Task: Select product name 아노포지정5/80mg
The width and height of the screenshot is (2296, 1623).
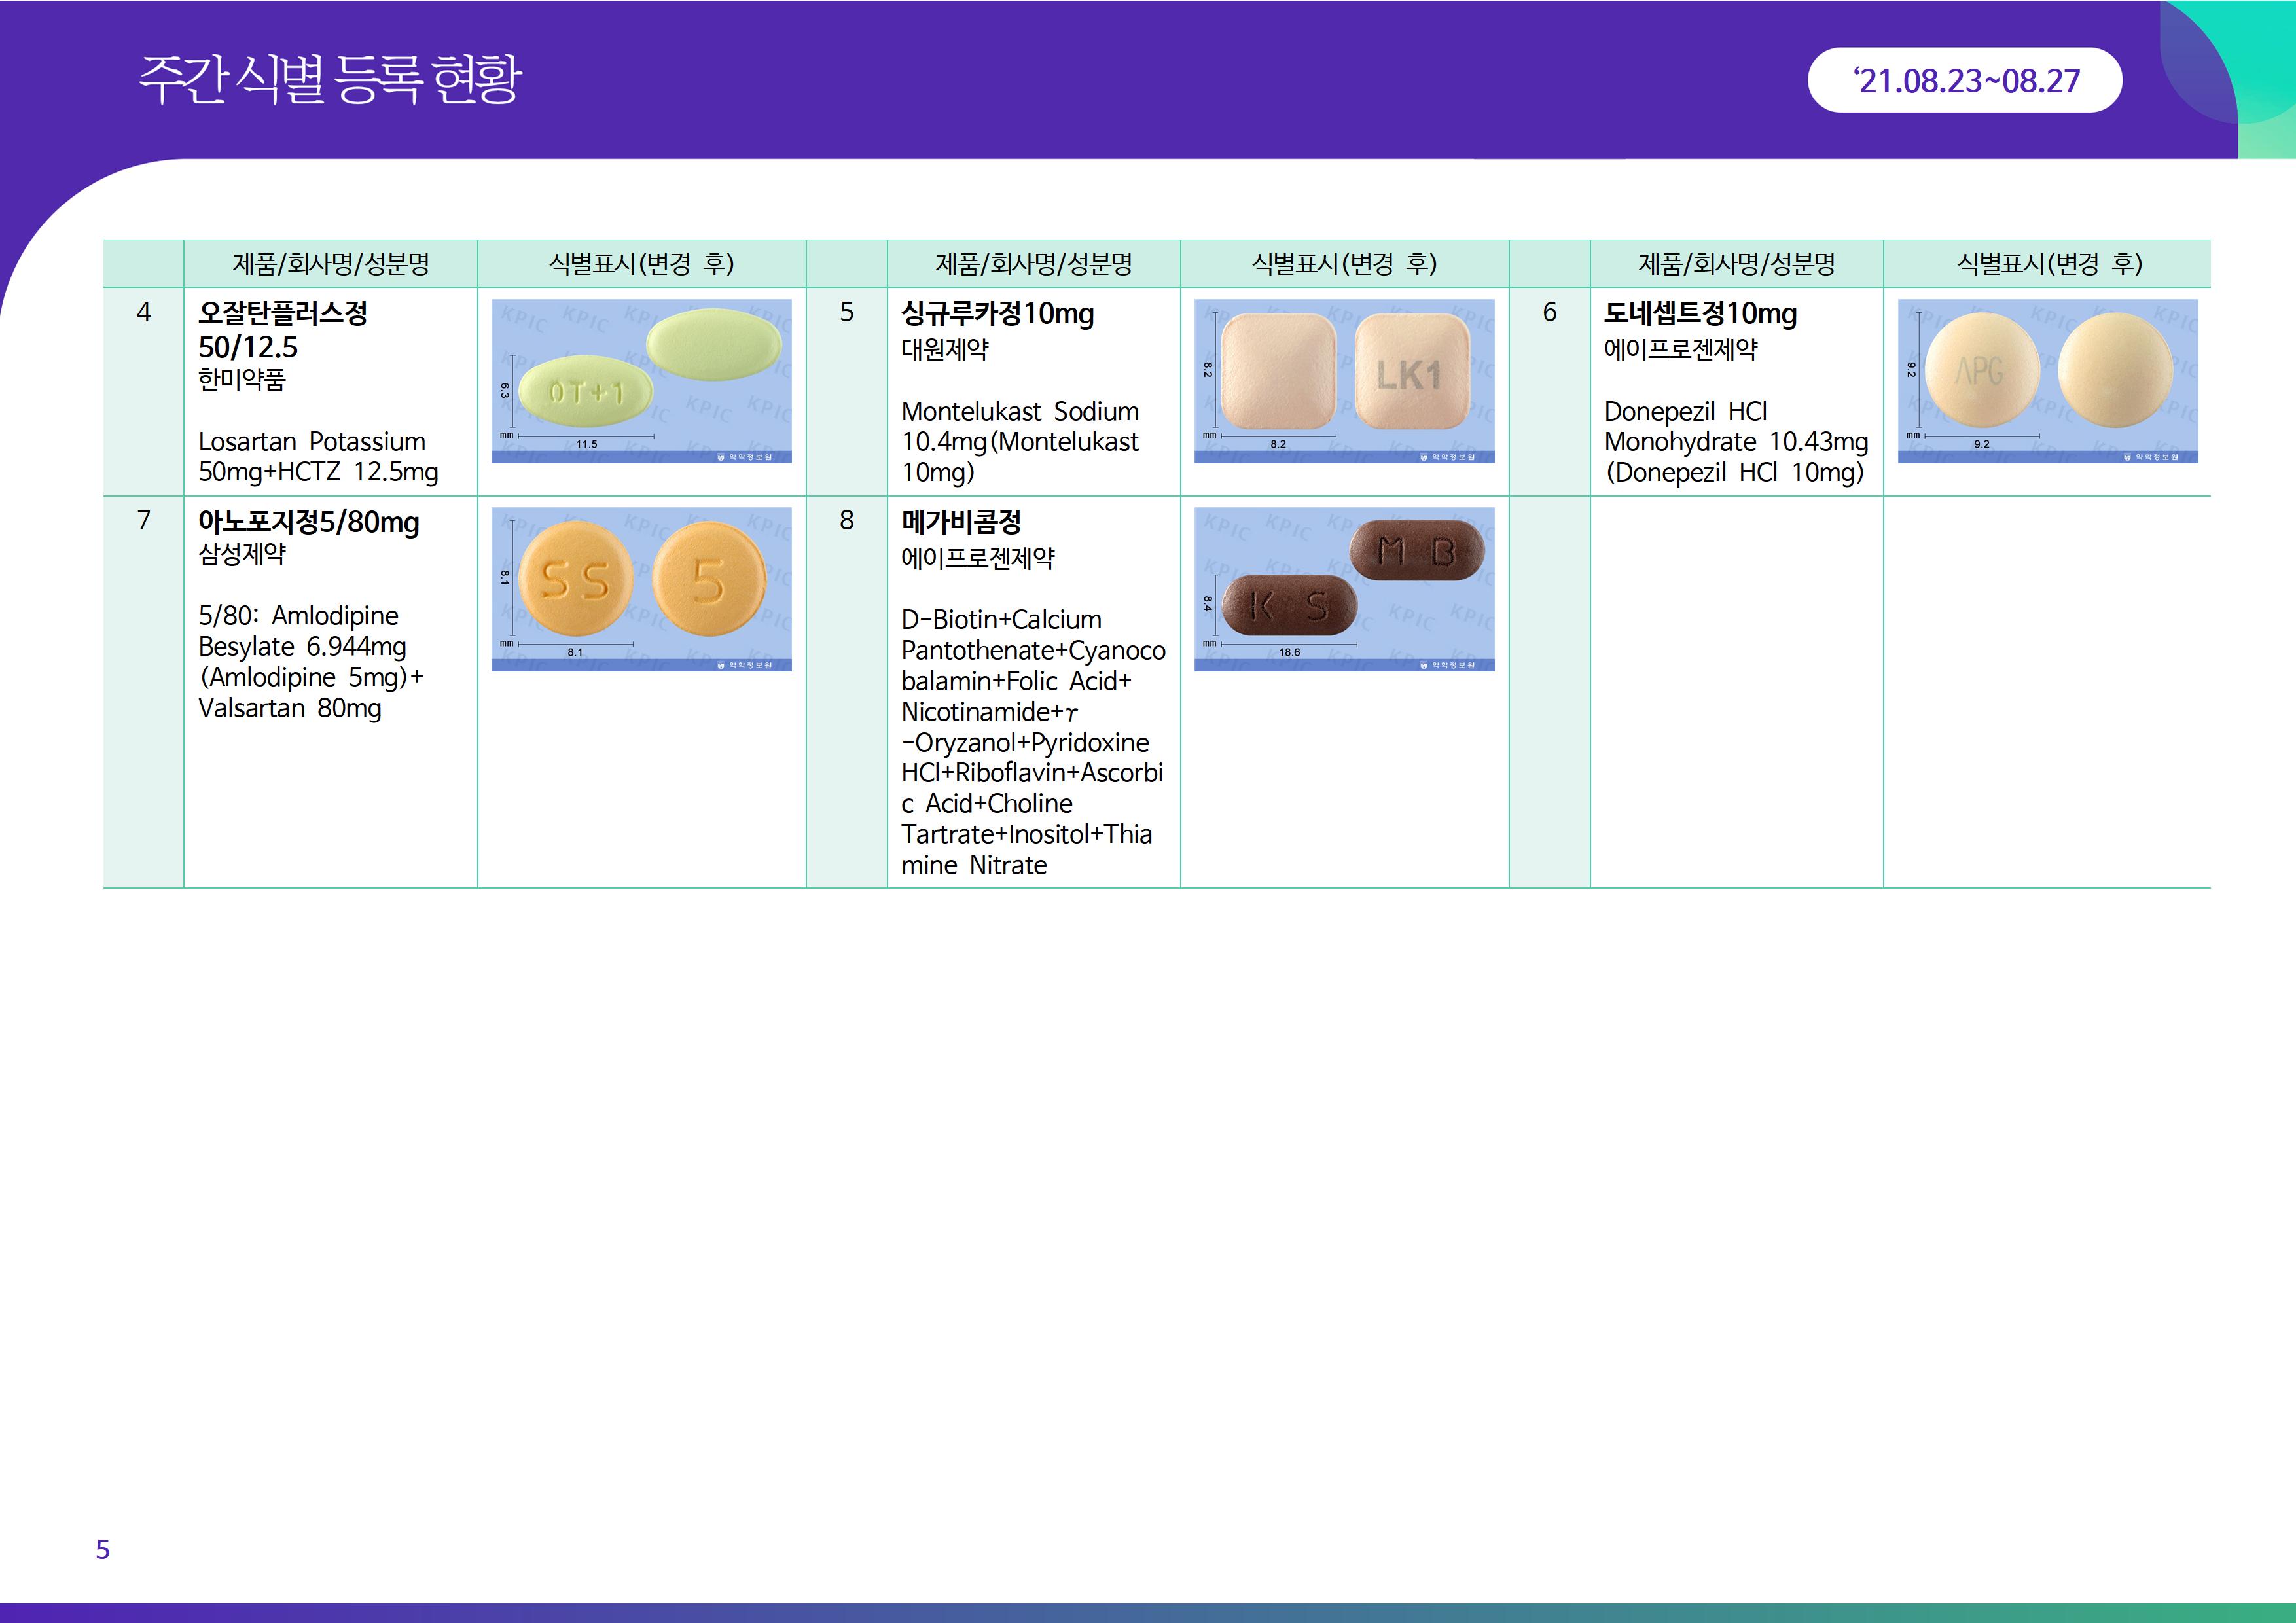Action: tap(308, 522)
